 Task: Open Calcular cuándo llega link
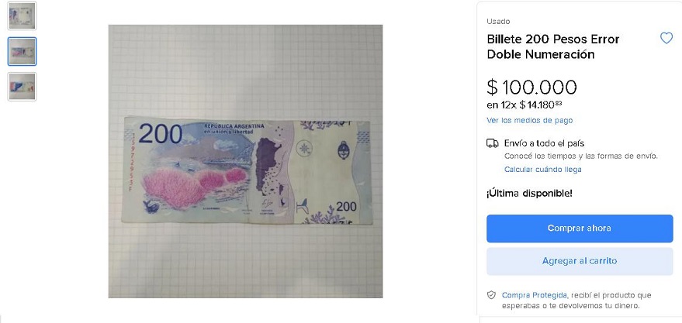[x=543, y=170]
